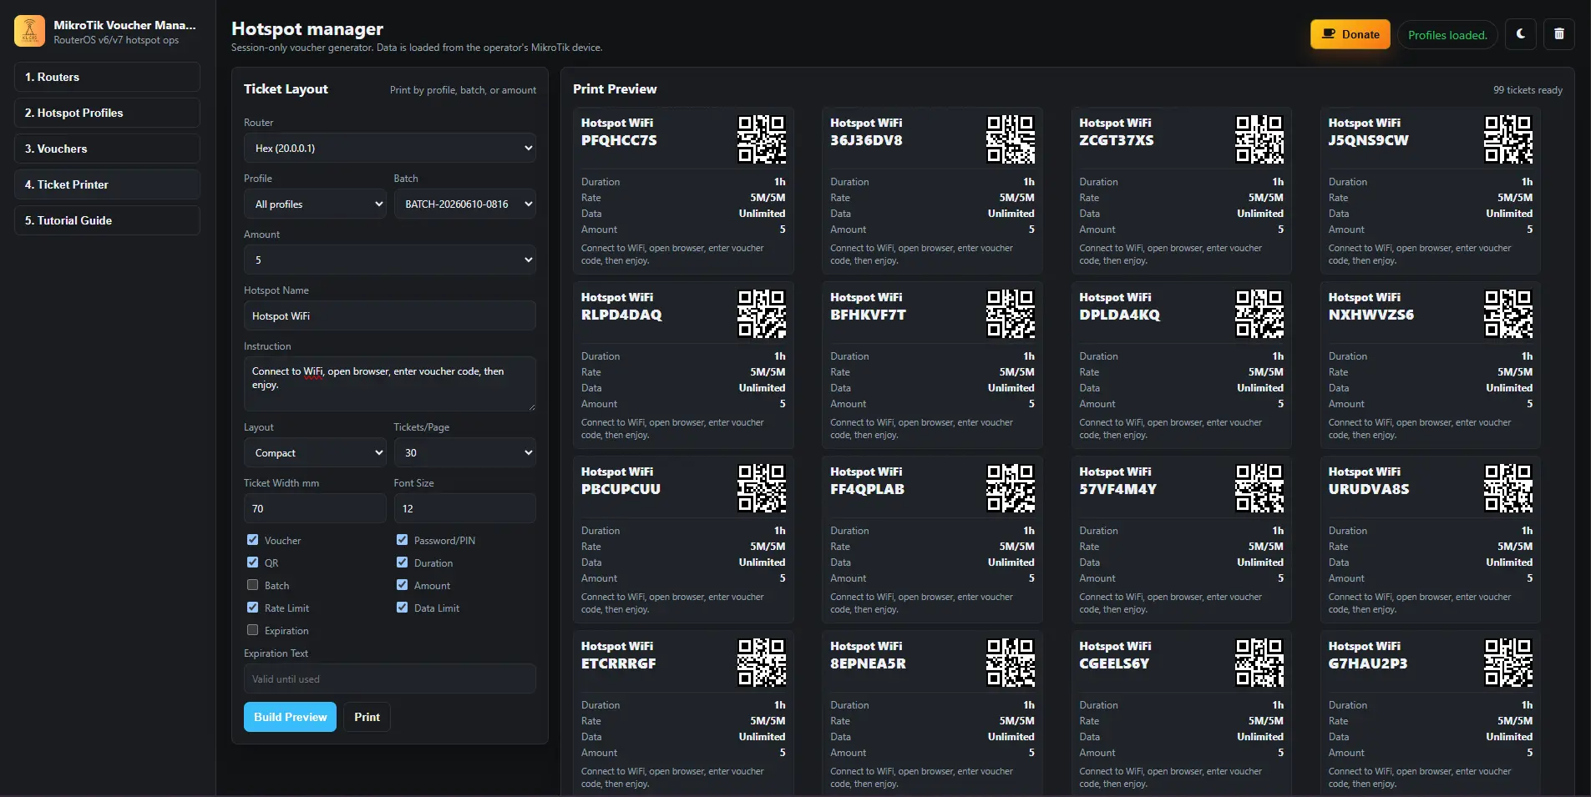
Task: Click QR code on ticket 8EPNEA5R
Action: [x=1011, y=663]
